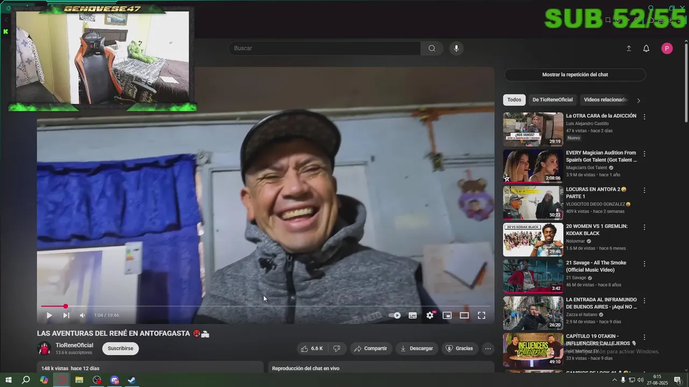Open options for EVERY Magician Audition video
Image resolution: width=689 pixels, height=387 pixels.
(644, 154)
